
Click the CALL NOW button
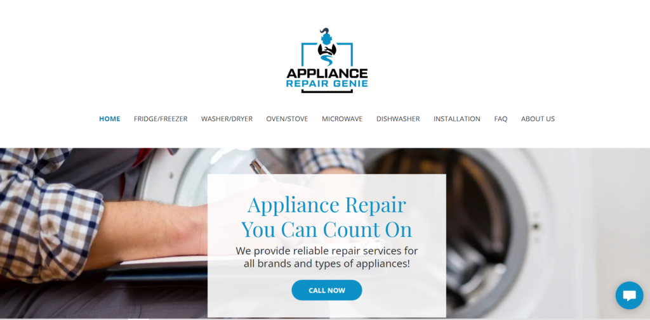pos(327,290)
